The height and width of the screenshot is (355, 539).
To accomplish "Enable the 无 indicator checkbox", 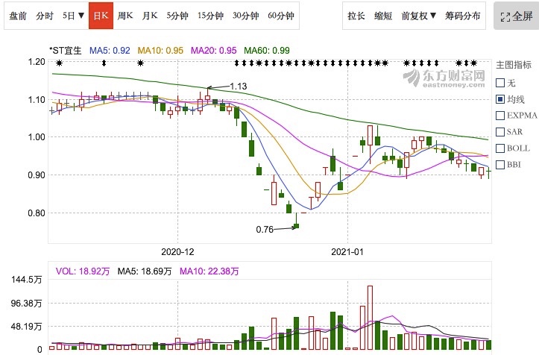I will pos(500,83).
